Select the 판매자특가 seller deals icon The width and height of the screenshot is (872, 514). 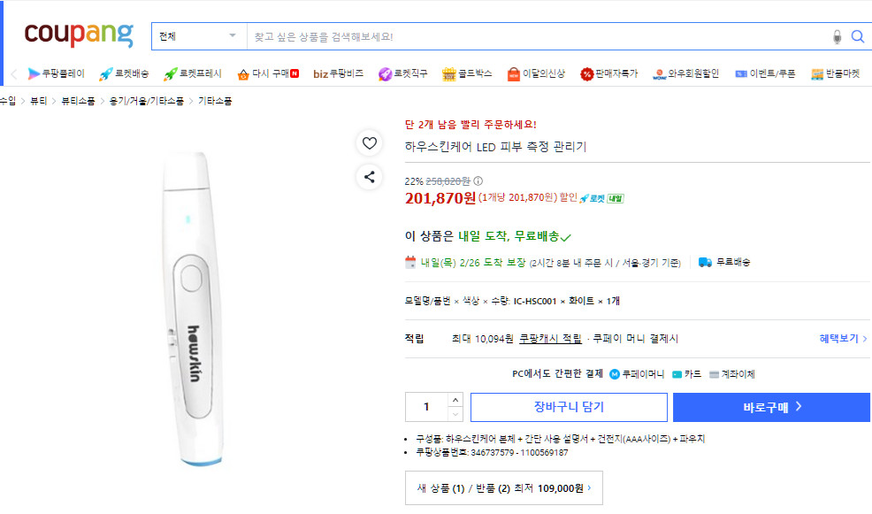(585, 73)
